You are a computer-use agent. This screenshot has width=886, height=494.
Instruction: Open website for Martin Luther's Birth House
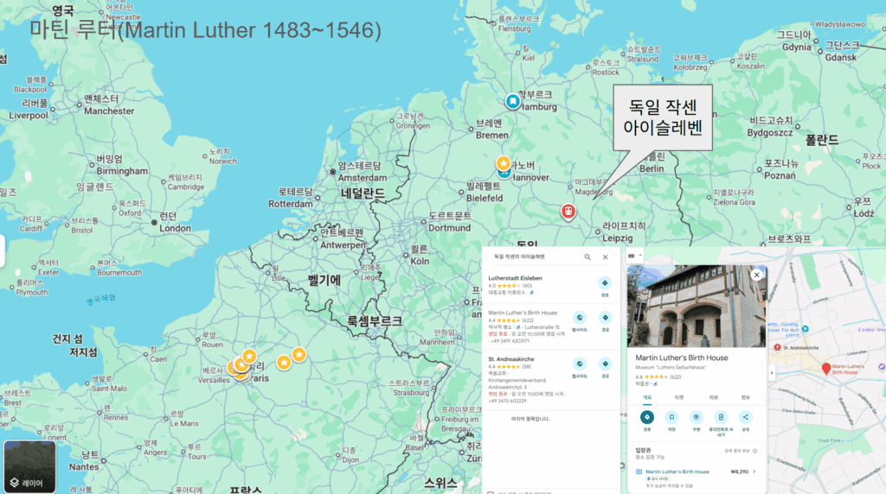pos(579,318)
